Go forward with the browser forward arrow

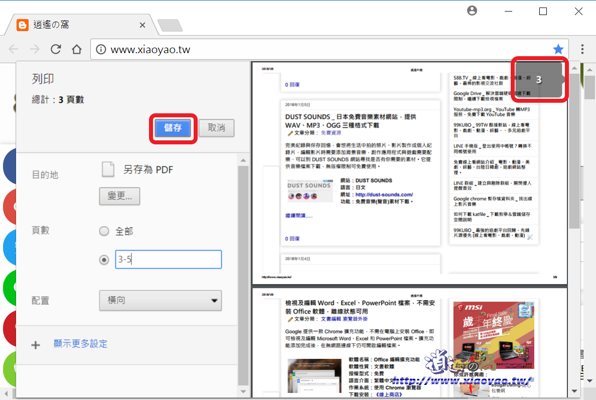click(x=35, y=49)
